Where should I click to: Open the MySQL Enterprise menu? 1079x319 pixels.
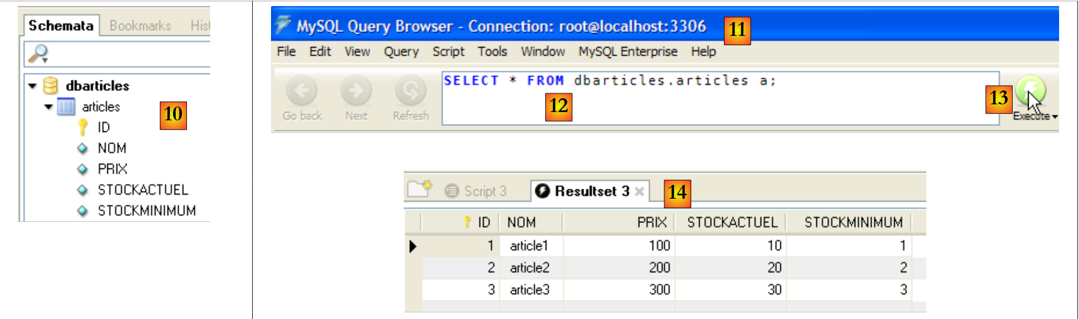point(628,51)
